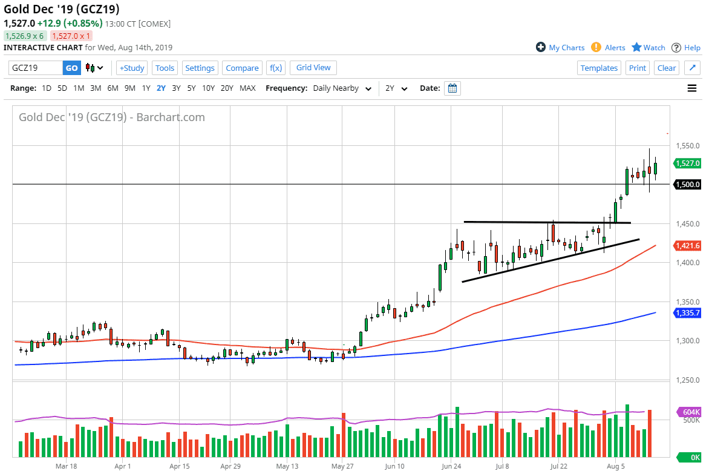Open the candlestick chart type selector
Viewport: 712px width, 471px height.
(94, 68)
